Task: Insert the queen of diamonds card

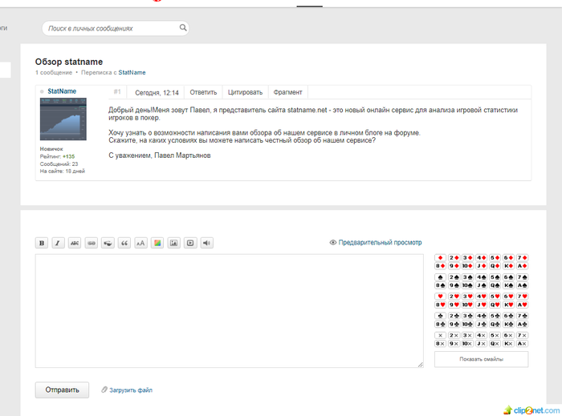Action: pos(495,266)
